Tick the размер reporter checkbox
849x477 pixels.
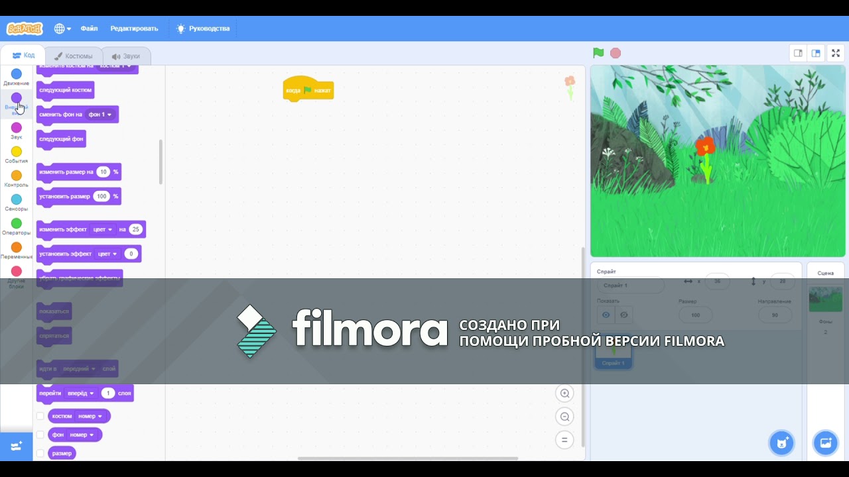point(40,453)
